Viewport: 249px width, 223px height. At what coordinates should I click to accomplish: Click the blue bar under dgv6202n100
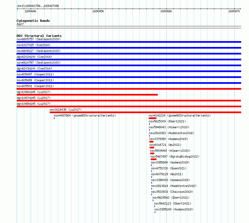pos(129,60)
